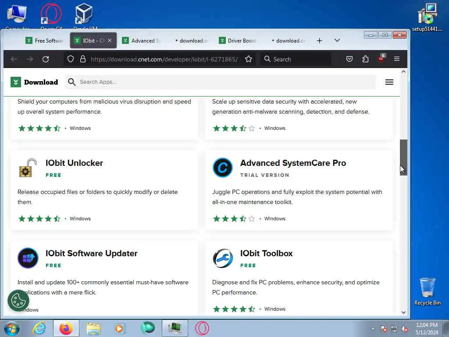Click the star rating under Advanced SystemCare Pro
This screenshot has width=449, height=337.
234,219
